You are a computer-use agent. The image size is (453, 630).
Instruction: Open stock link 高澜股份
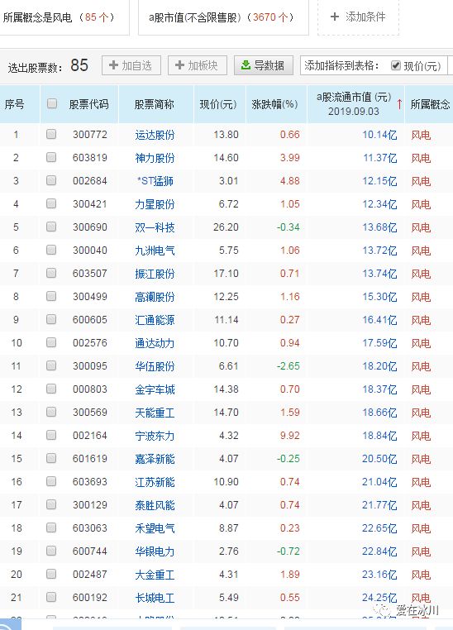point(155,298)
